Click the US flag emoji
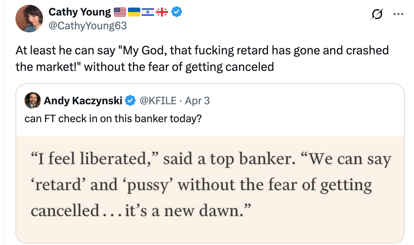Screen dimensions: 414x245 pos(120,12)
